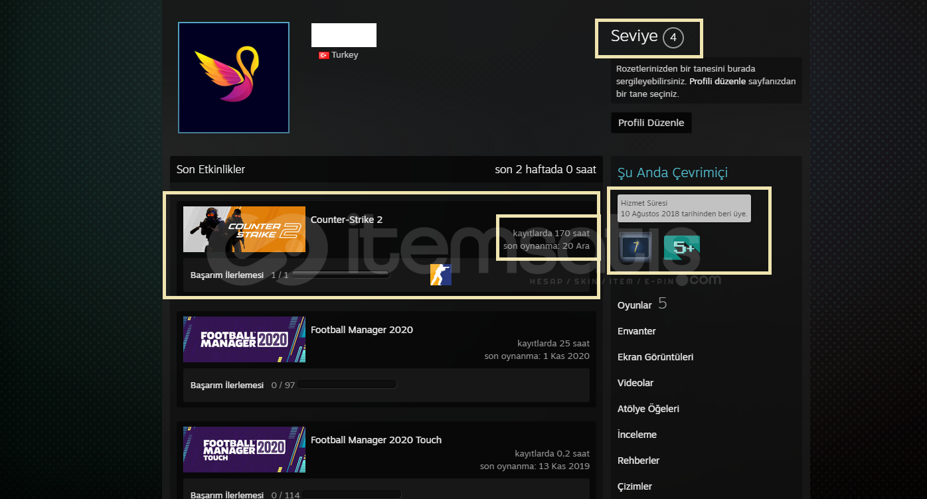Open the Counter-Strike 2 title link
The height and width of the screenshot is (499, 927).
(x=347, y=220)
